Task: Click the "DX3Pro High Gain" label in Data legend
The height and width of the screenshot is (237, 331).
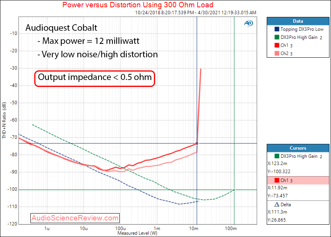Action: click(299, 37)
